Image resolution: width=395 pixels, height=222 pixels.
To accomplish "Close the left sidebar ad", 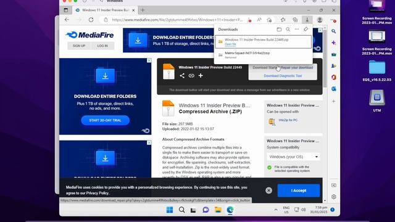I will pyautogui.click(x=149, y=60).
